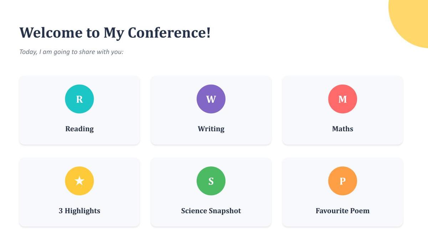Click the orange P circle icon

(x=342, y=181)
